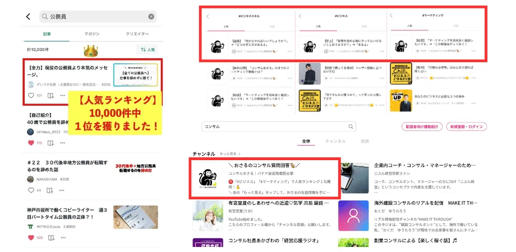Viewport: 516px width, 252px height.
Task: Click the 新規登録・ログイン button
Action: (467, 127)
